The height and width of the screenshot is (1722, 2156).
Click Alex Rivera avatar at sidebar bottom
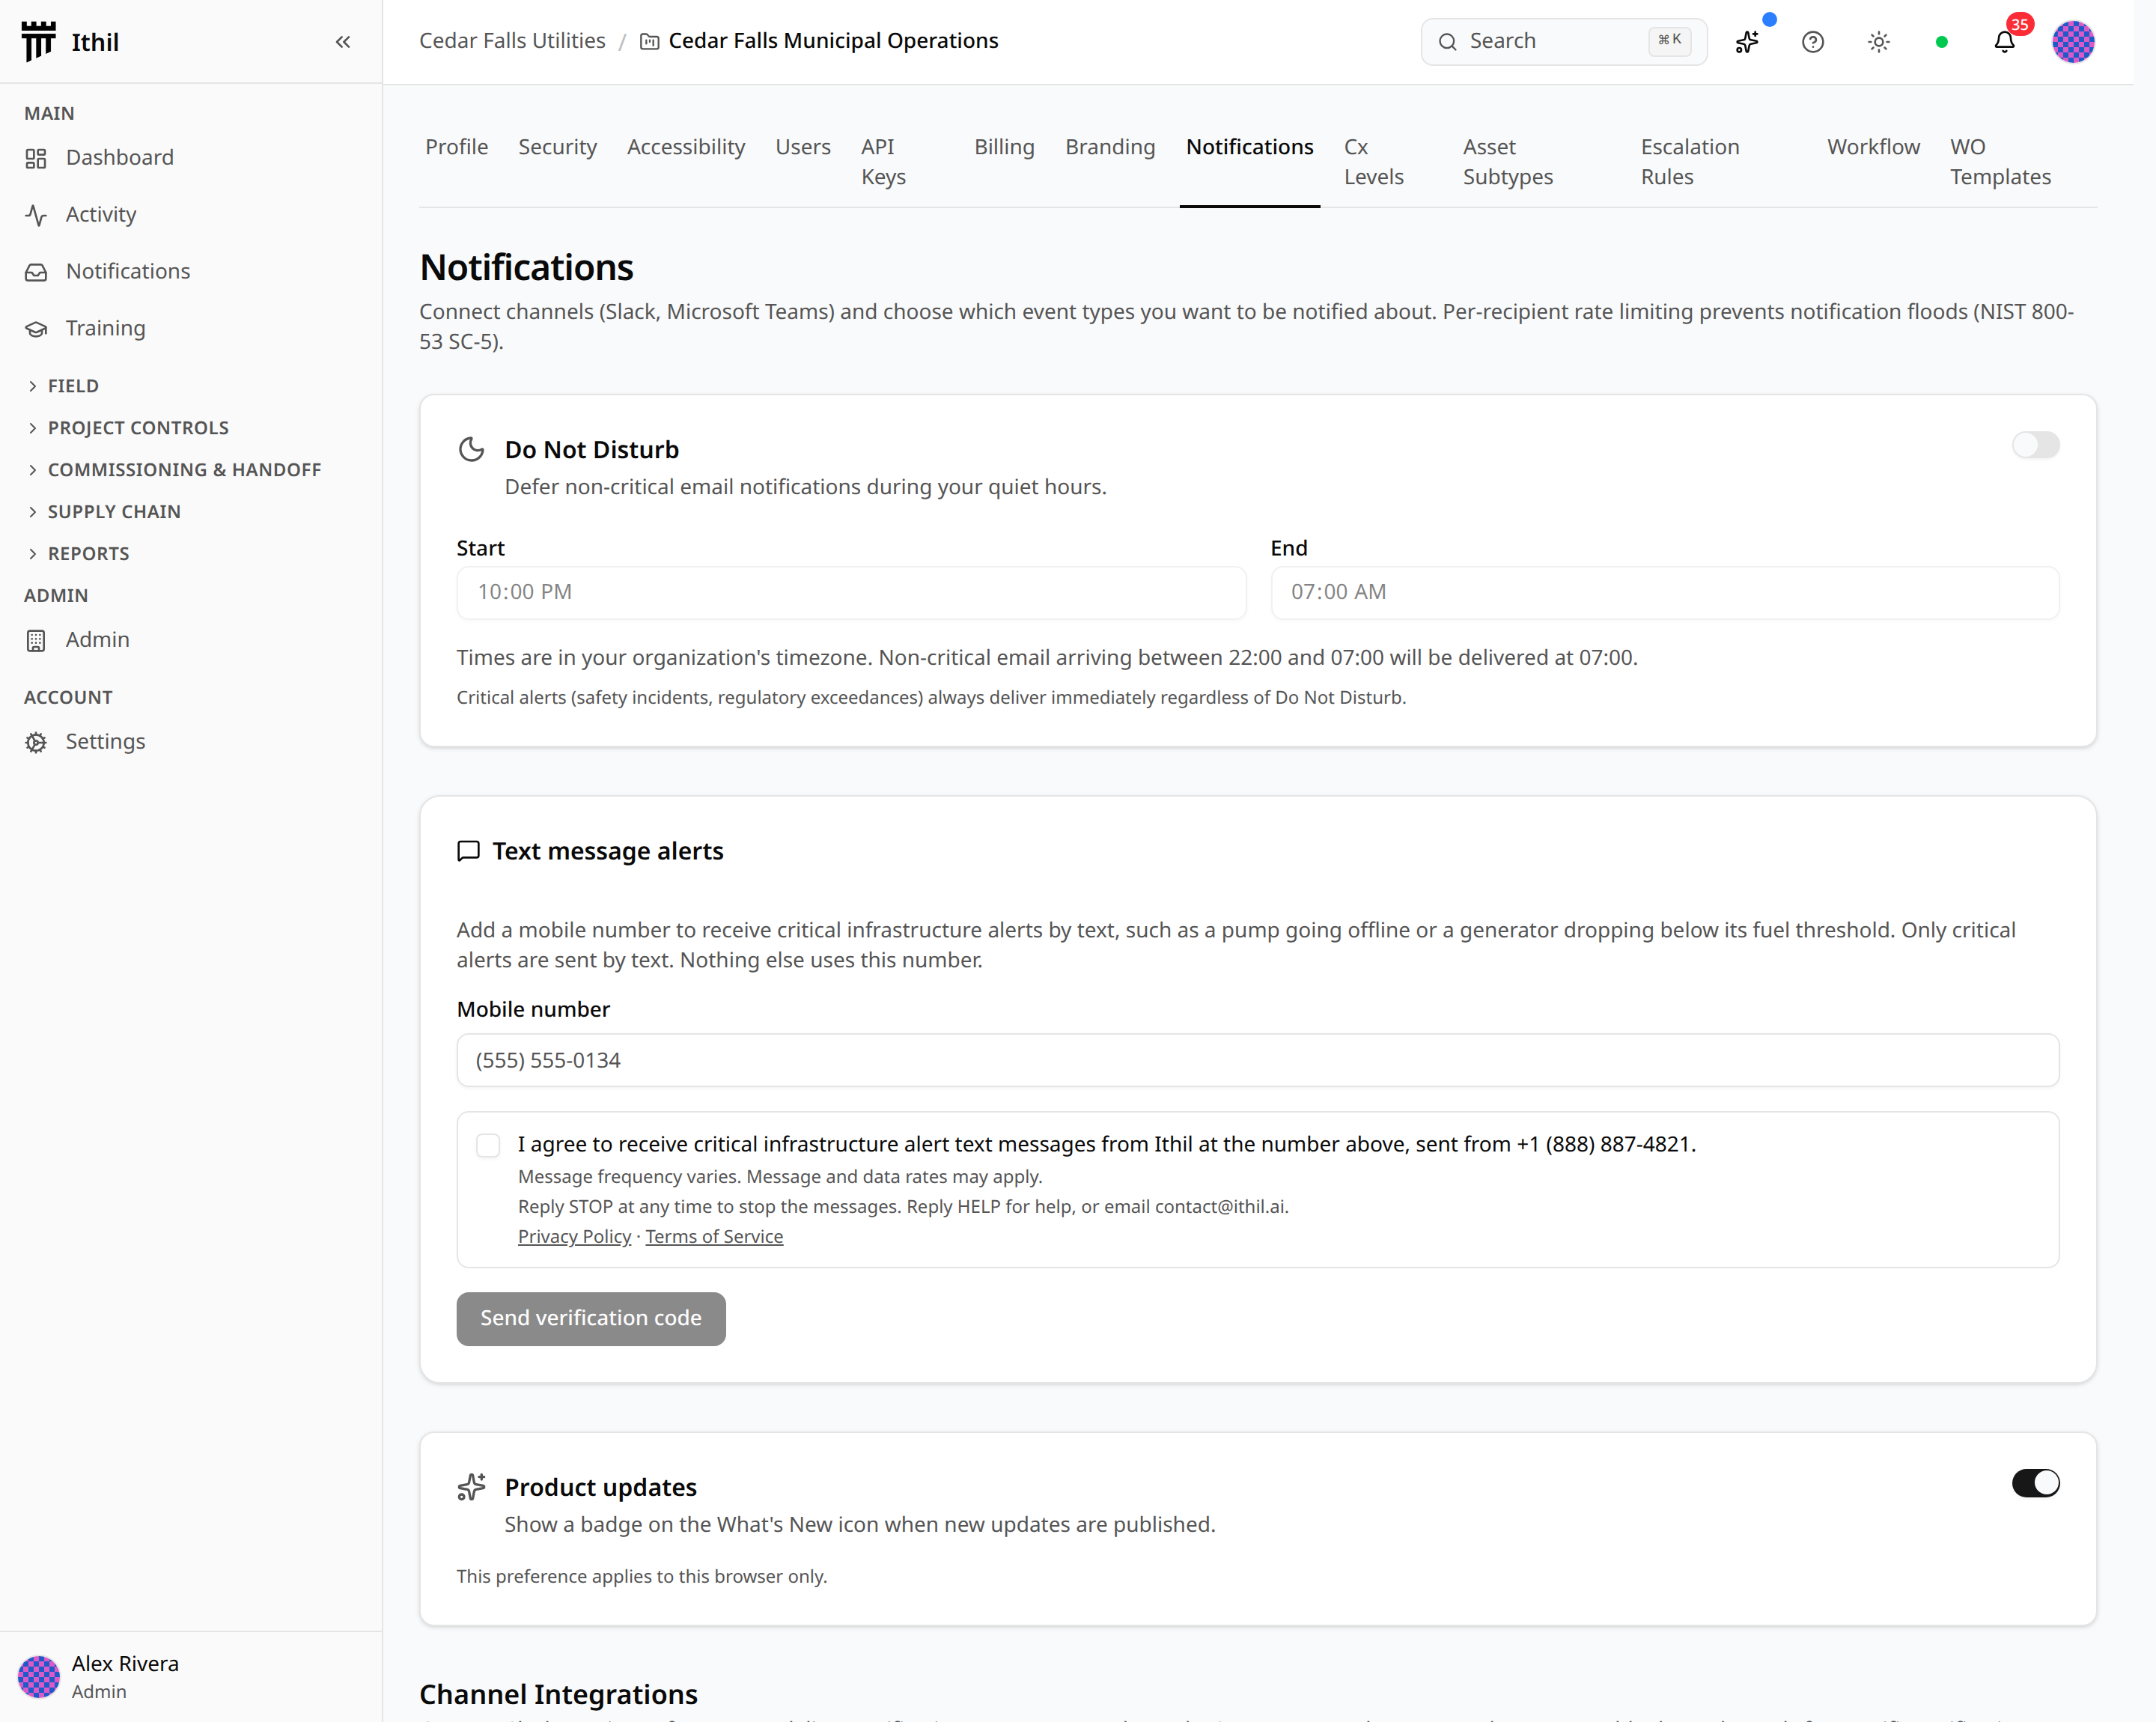(39, 1676)
